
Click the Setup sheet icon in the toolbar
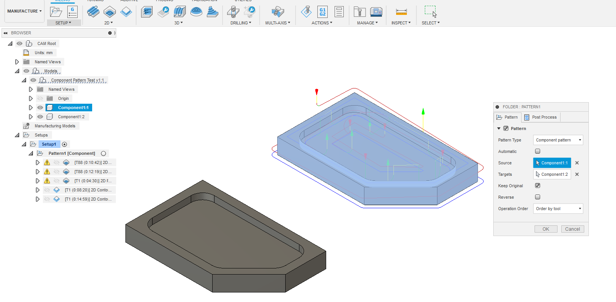(x=72, y=12)
